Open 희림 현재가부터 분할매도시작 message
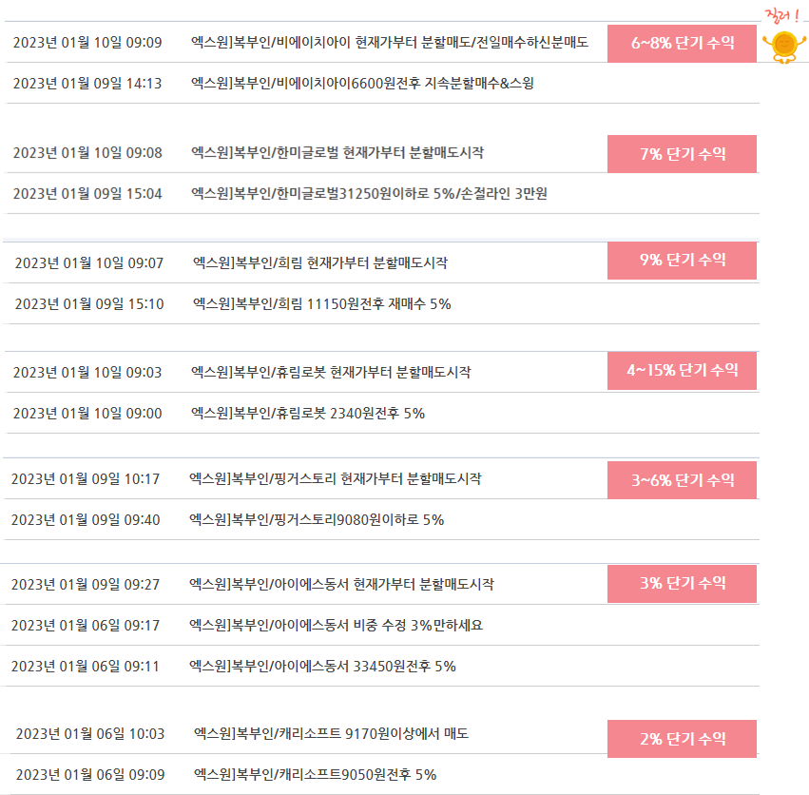Screen dimensions: 809x795 (320, 262)
